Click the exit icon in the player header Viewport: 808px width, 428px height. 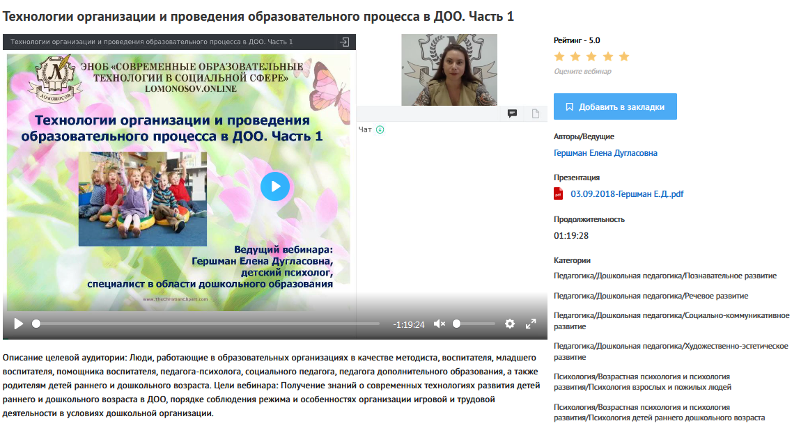[x=344, y=42]
